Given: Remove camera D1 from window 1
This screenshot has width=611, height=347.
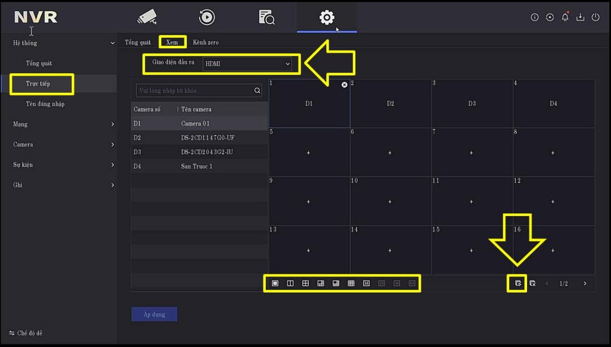Looking at the screenshot, I should [x=344, y=85].
